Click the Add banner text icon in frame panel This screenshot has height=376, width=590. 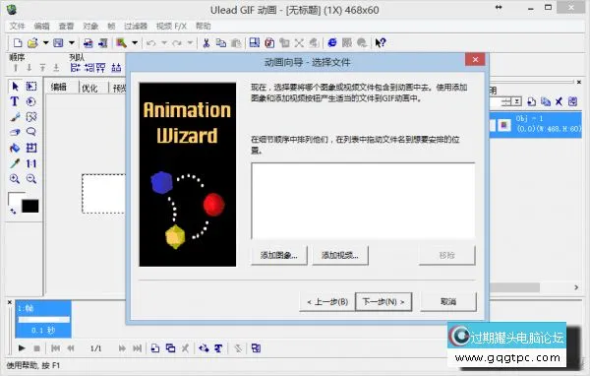click(218, 348)
